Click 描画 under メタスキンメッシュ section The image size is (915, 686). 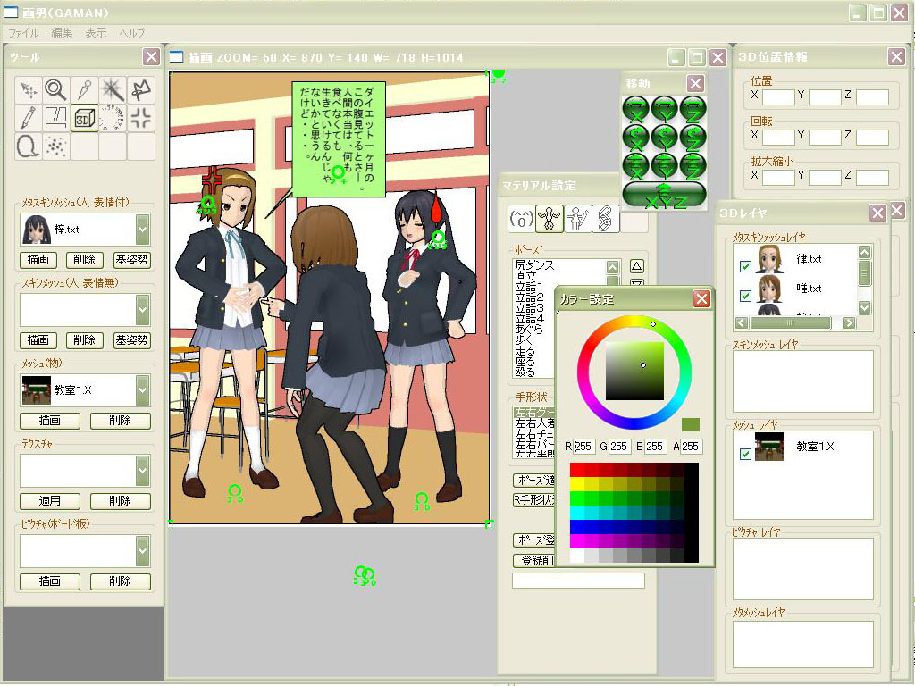(x=38, y=260)
